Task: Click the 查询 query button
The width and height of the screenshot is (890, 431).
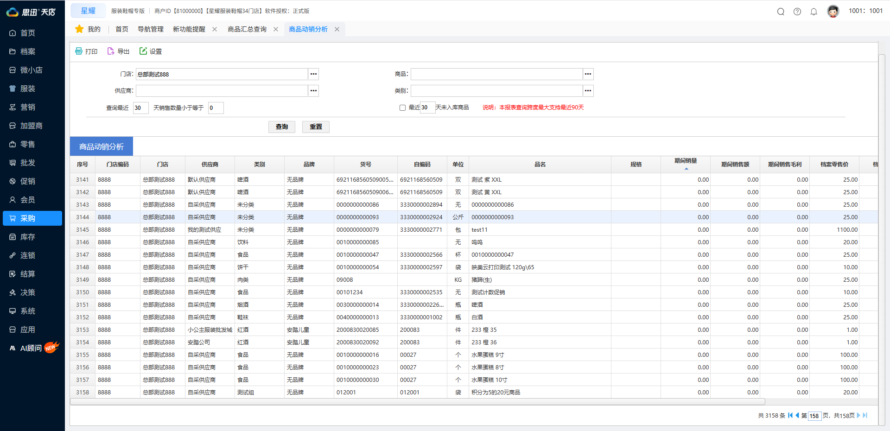Action: (281, 127)
